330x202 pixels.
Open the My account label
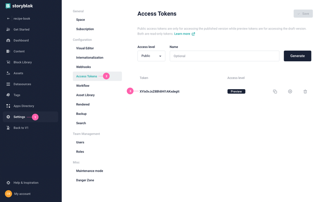[x=22, y=194]
